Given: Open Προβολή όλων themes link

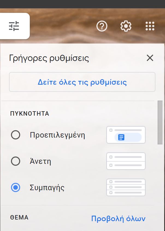Looking at the screenshot, I should pos(118,218).
